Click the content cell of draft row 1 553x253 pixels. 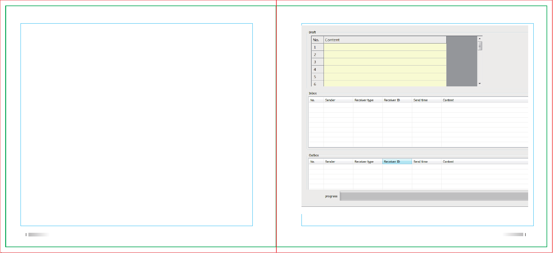pyautogui.click(x=385, y=47)
